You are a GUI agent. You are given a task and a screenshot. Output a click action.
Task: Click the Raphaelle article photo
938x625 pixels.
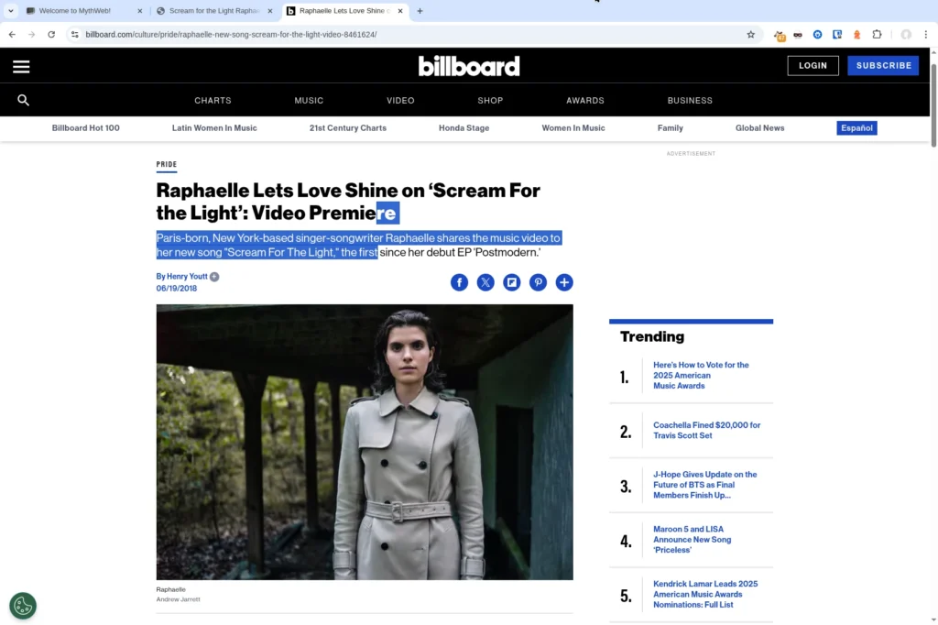365,442
